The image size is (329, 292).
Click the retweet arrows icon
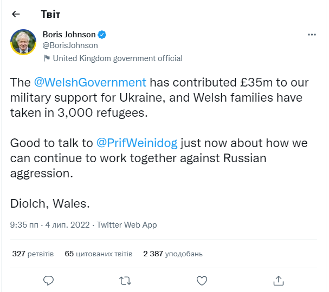coord(125,280)
